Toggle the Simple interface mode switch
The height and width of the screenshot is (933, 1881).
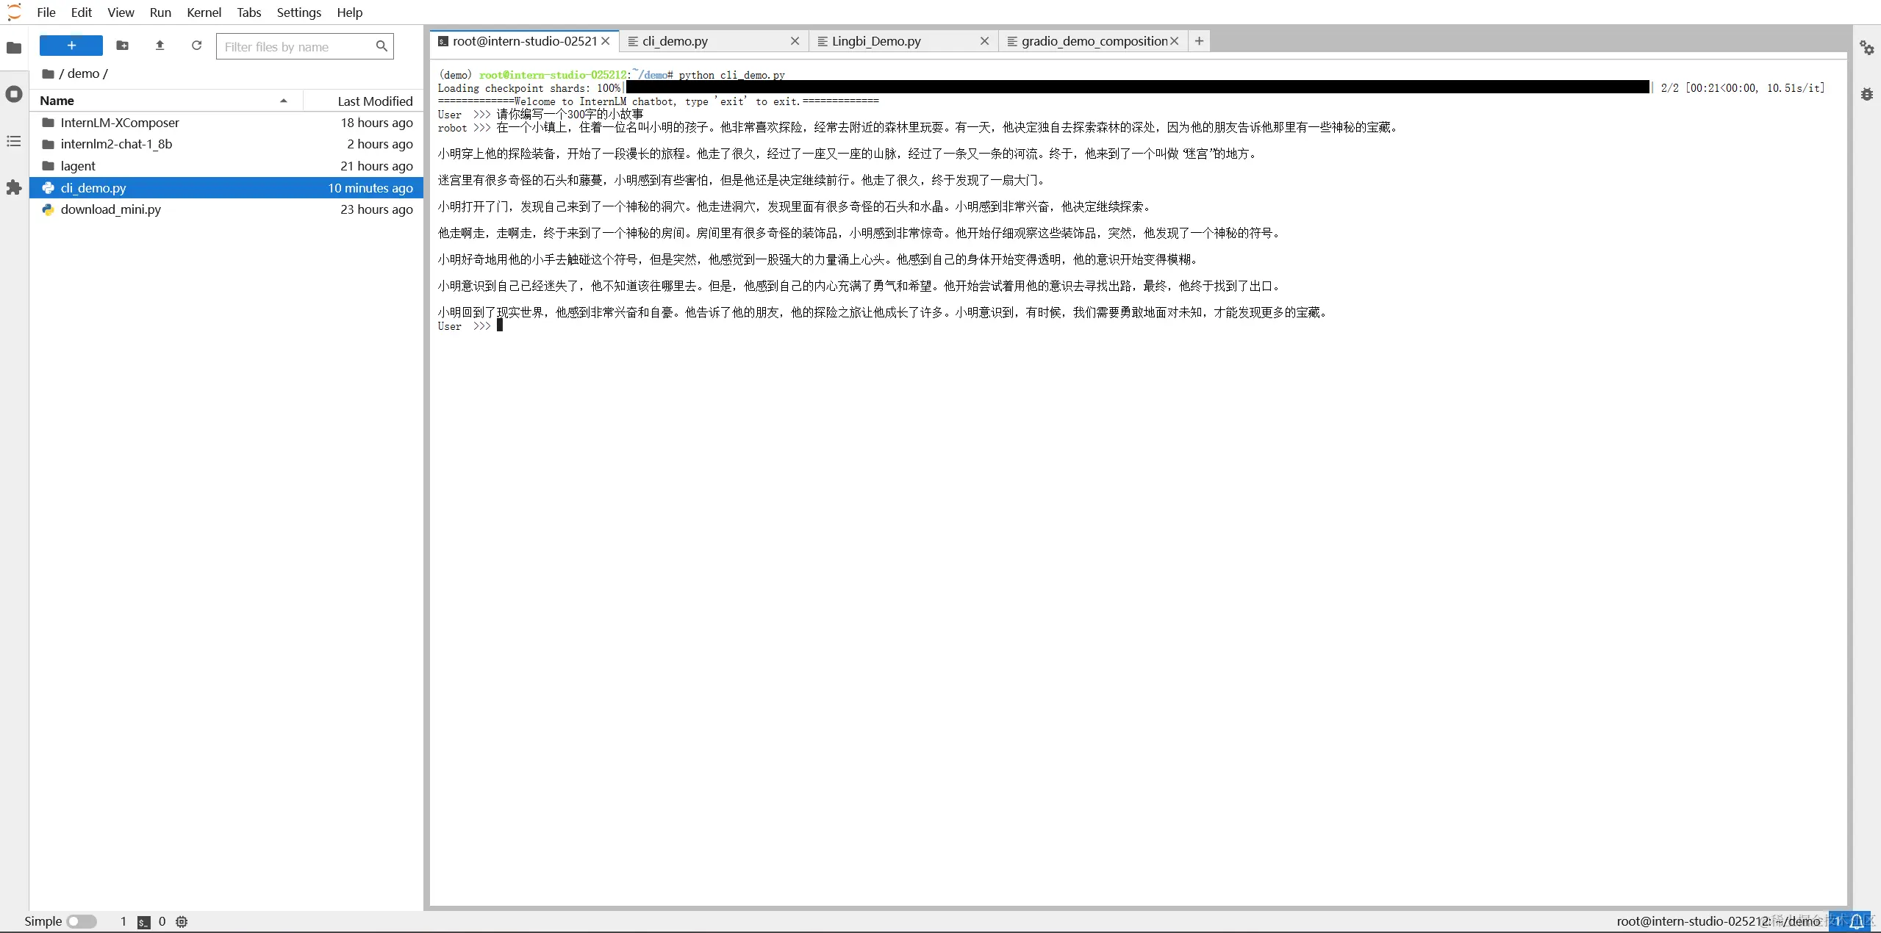click(82, 921)
